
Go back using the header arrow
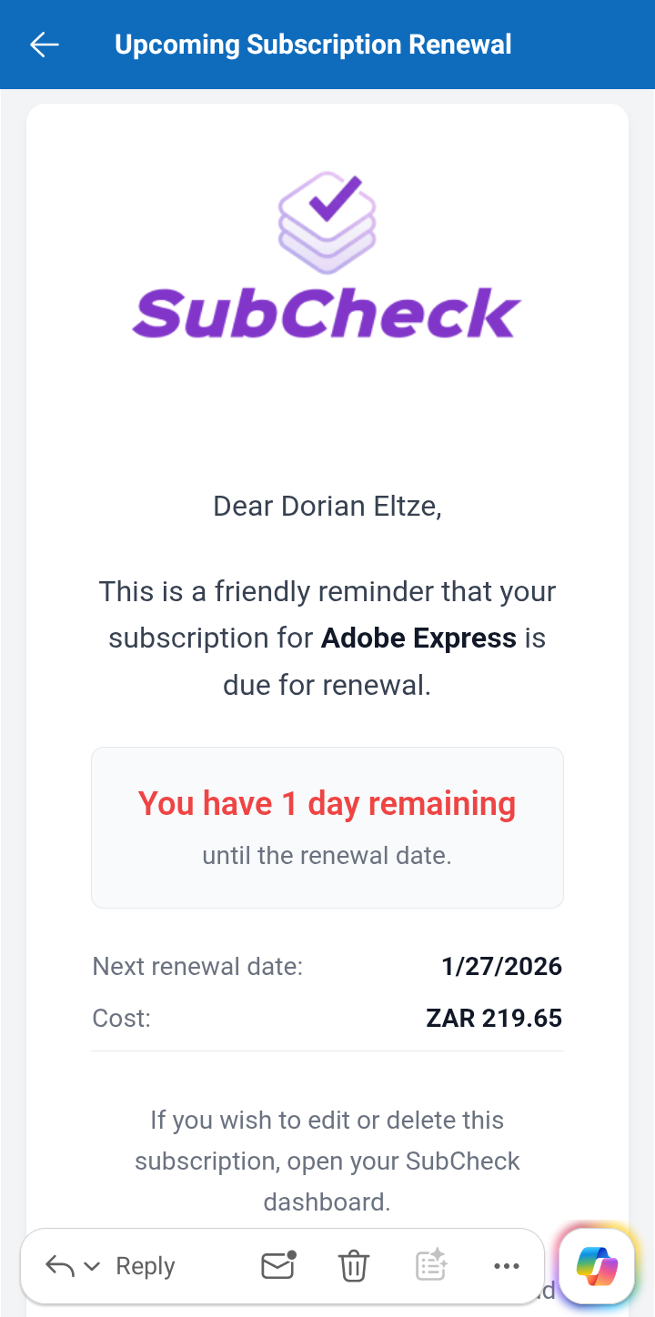click(x=44, y=45)
